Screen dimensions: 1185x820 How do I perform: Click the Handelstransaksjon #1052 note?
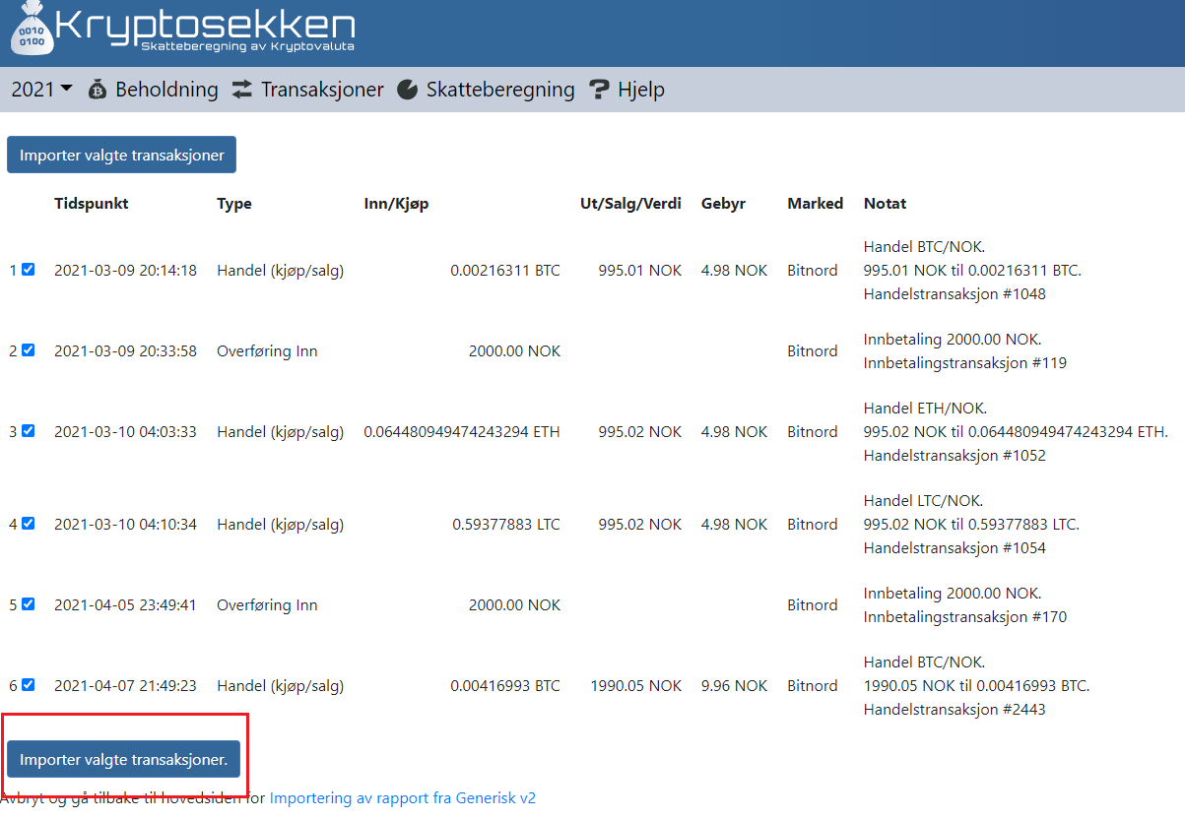click(955, 456)
